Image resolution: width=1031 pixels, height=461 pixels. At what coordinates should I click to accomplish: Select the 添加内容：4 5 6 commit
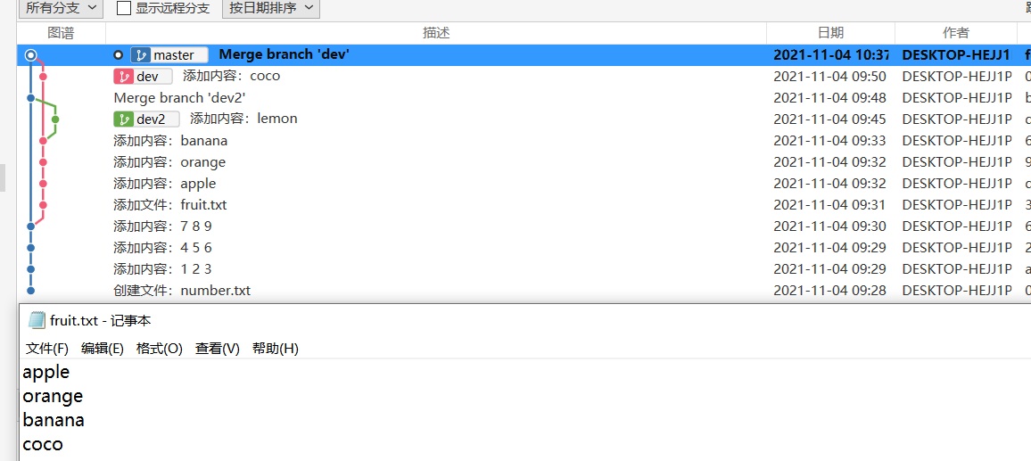point(524,247)
